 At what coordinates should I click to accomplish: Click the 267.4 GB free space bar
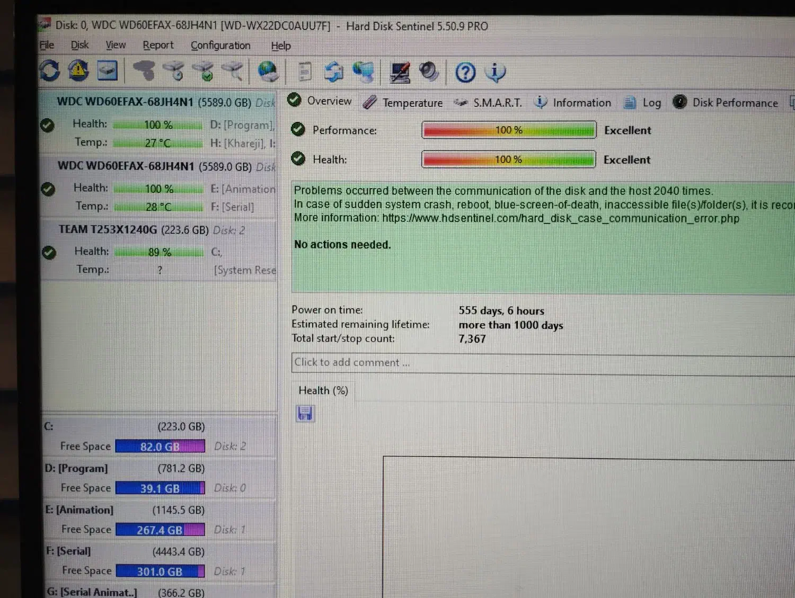pos(160,530)
